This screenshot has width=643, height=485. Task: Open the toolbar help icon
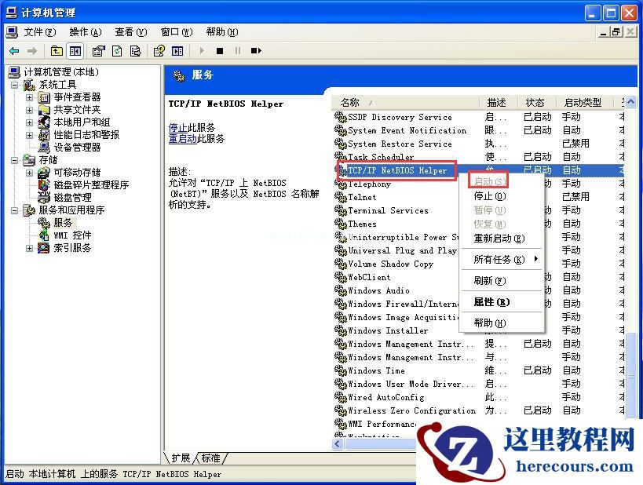click(x=159, y=50)
